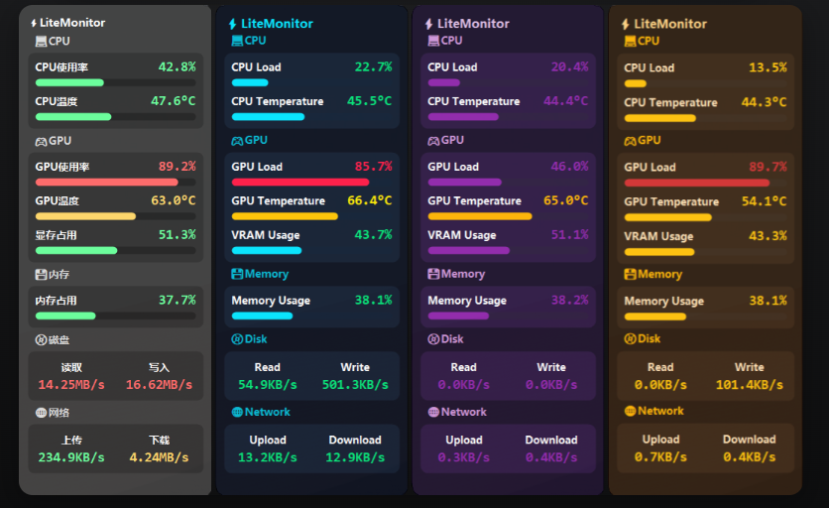The height and width of the screenshot is (508, 829).
Task: Click the 4.24MB/s download value
Action: [x=159, y=457]
